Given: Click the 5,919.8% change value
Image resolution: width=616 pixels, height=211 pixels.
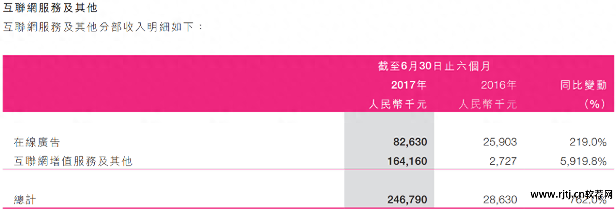Looking at the screenshot, I should (x=583, y=161).
